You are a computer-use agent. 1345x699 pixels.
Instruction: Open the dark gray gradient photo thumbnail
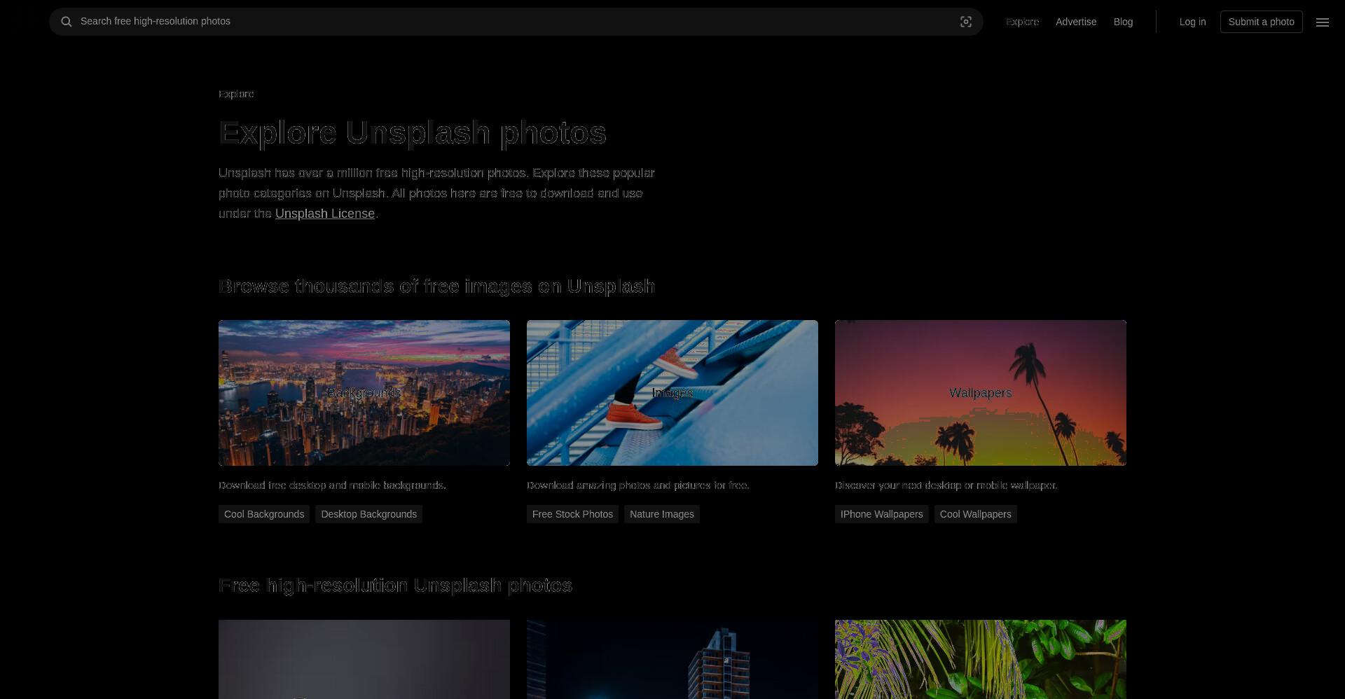click(x=364, y=659)
